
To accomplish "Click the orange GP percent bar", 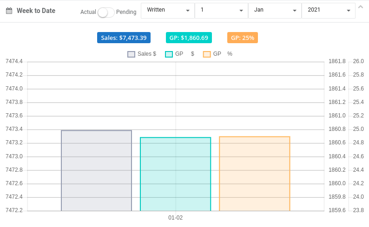I will tap(255, 174).
